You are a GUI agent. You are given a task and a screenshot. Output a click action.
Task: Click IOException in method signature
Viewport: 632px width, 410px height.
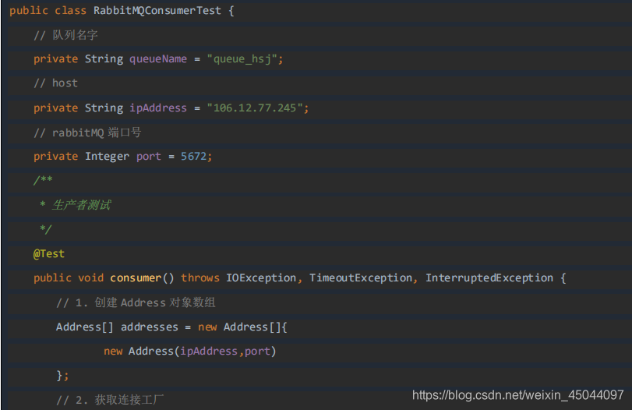(261, 278)
